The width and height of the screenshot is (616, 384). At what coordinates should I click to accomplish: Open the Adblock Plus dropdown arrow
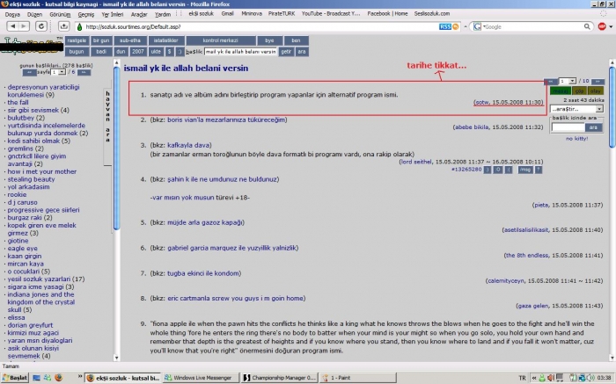tap(611, 26)
